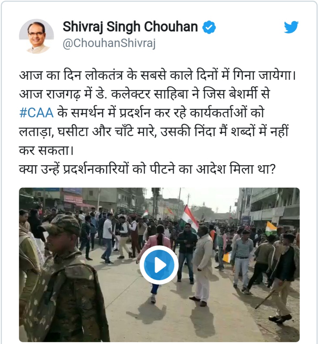Viewport: 318px width, 344px height.
Task: Open the @ChouhanShivraj handle link
Action: tap(109, 43)
